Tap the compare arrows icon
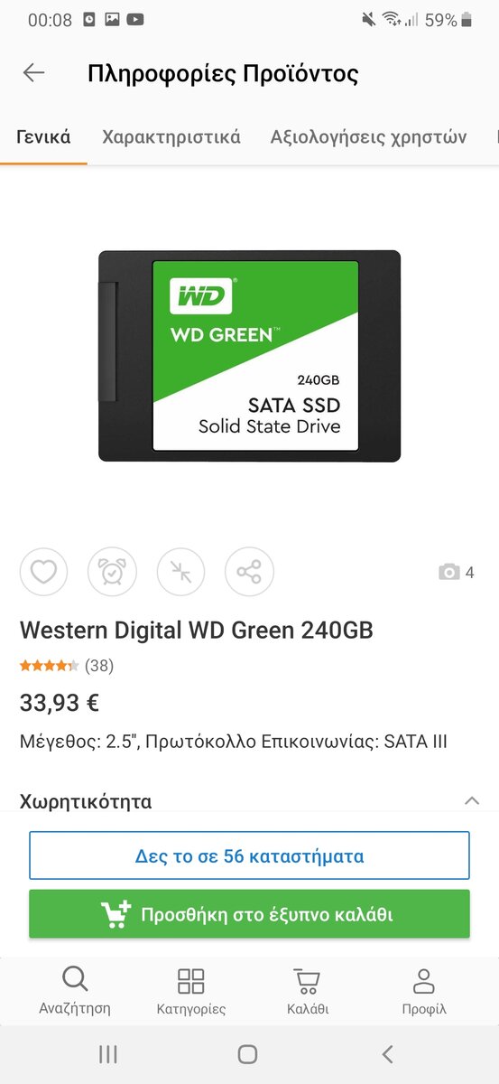499x1084 pixels. point(180,572)
